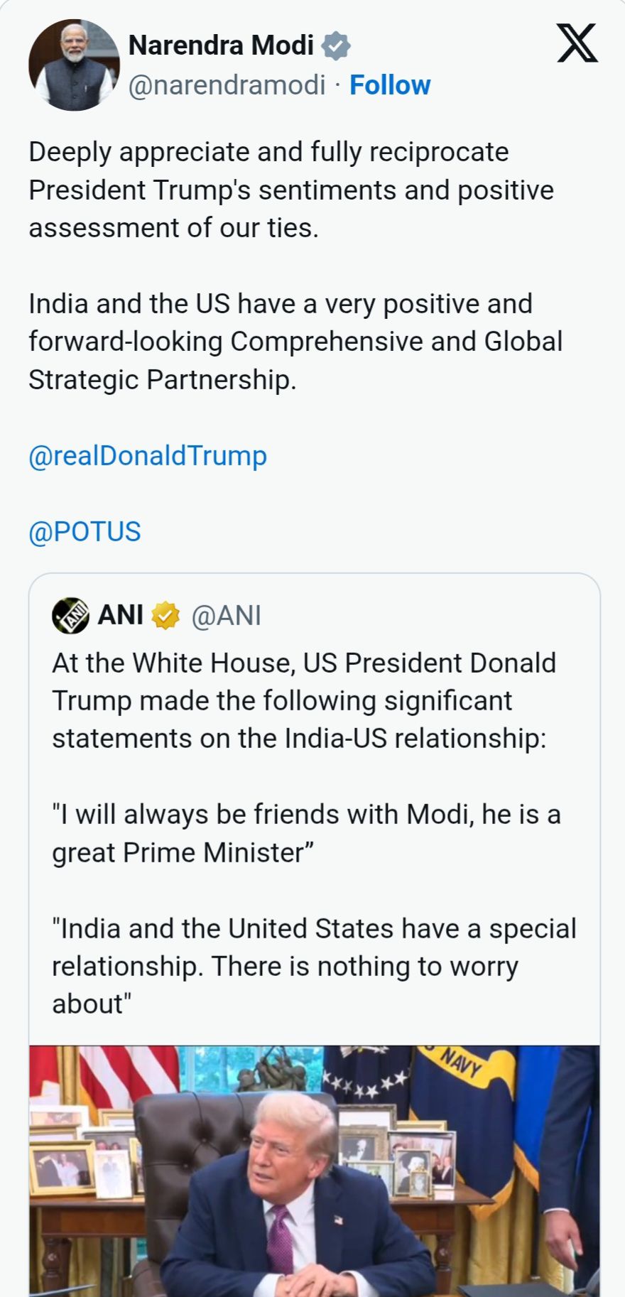Screen dimensions: 625x1297
Task: Click the "India and the United States" quote
Action: click(x=314, y=966)
